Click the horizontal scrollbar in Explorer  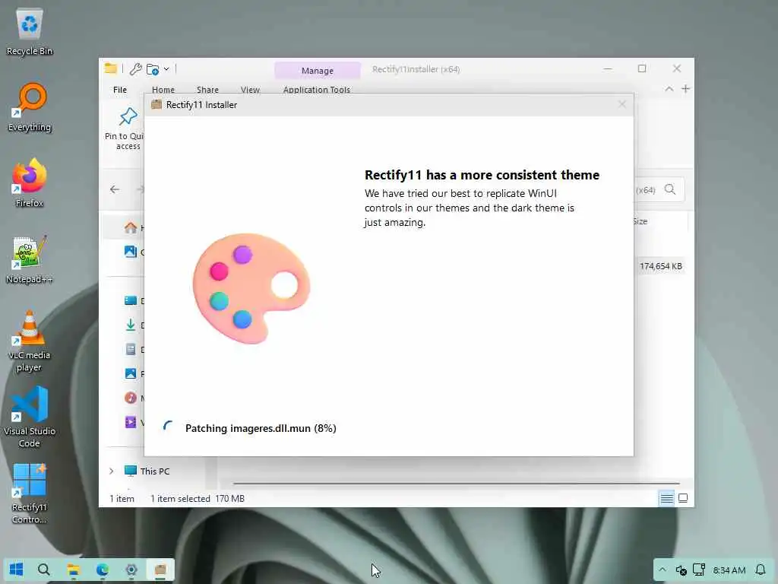[x=456, y=483]
